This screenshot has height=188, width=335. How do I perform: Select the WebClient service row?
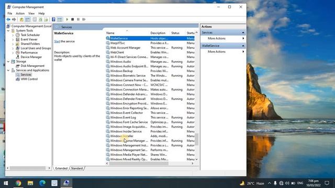150,52
